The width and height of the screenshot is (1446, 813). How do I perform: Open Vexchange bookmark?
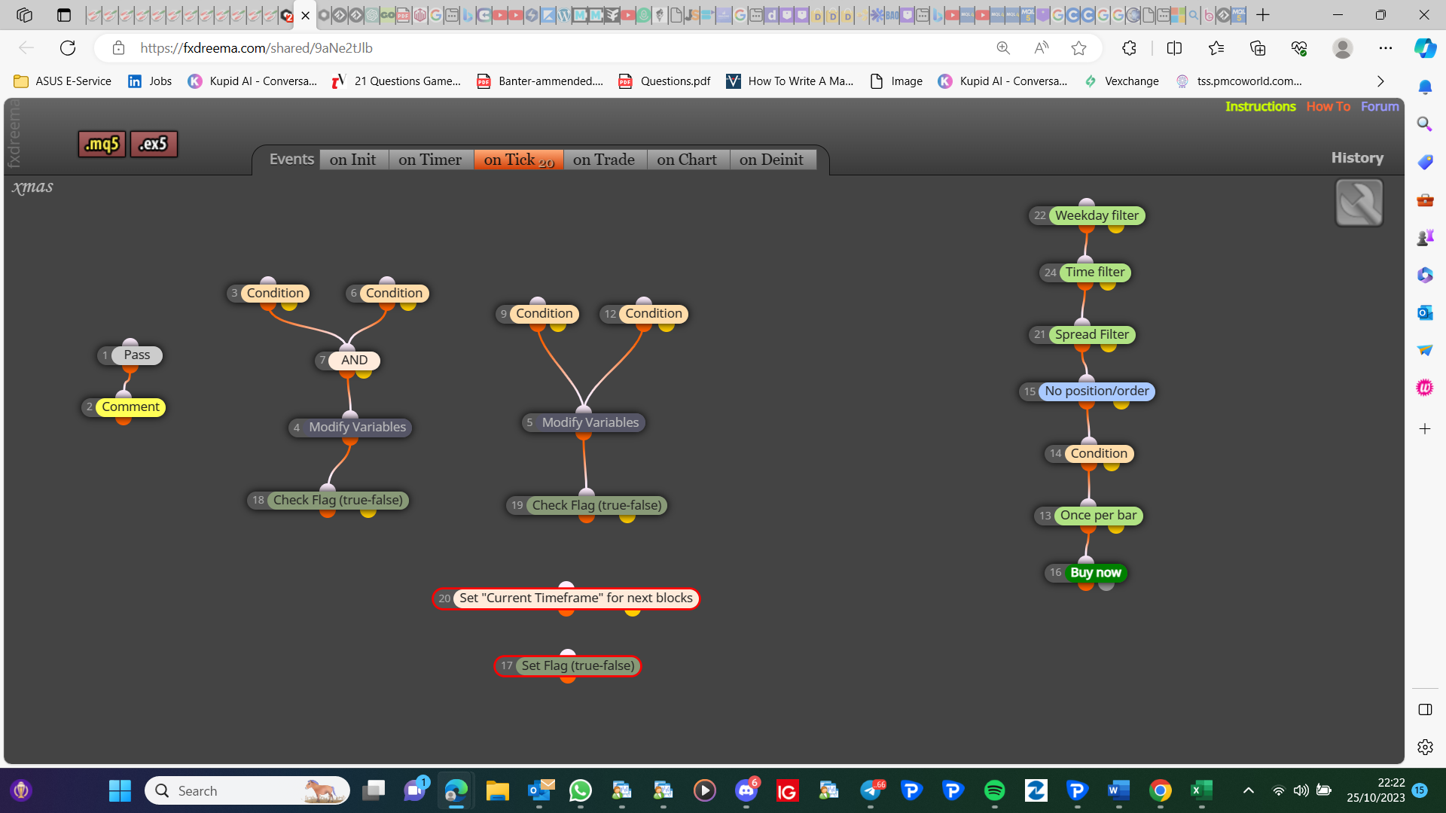1121,81
